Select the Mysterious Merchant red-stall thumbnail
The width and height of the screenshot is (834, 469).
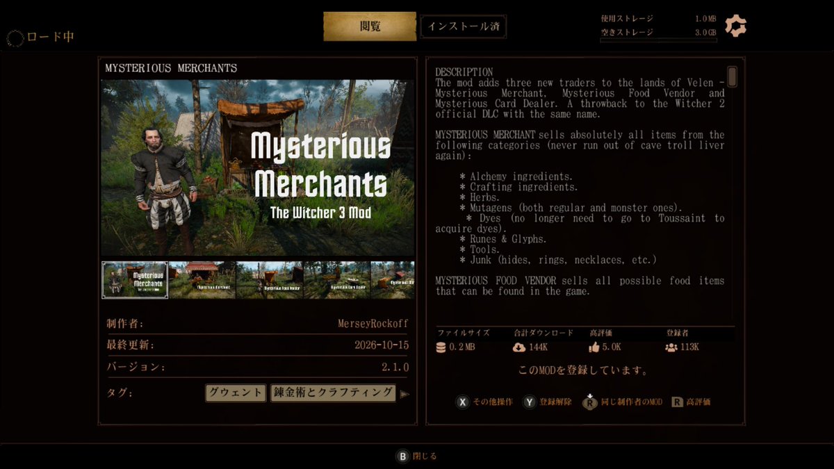point(202,280)
